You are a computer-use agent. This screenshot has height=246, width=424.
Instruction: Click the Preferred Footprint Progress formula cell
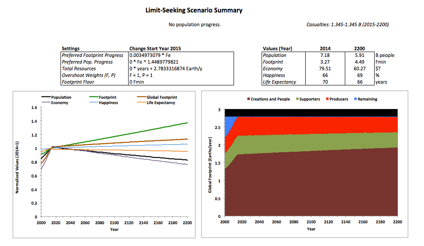pos(181,55)
